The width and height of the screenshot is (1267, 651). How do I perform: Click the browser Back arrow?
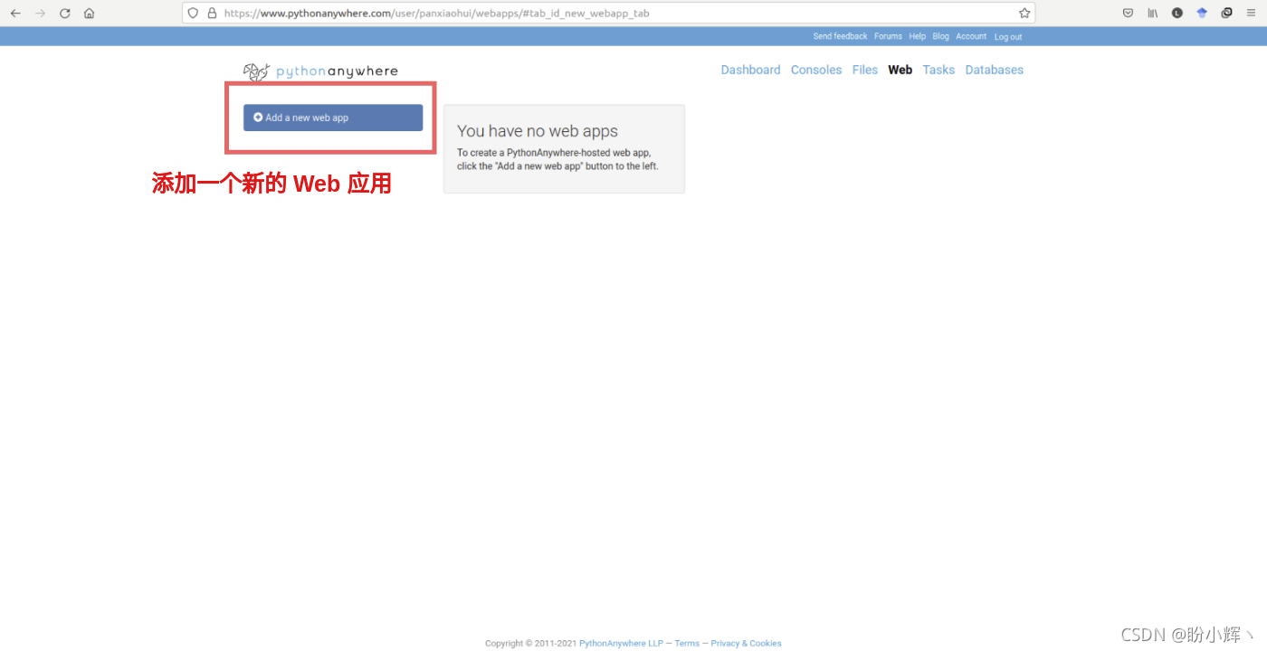coord(15,14)
